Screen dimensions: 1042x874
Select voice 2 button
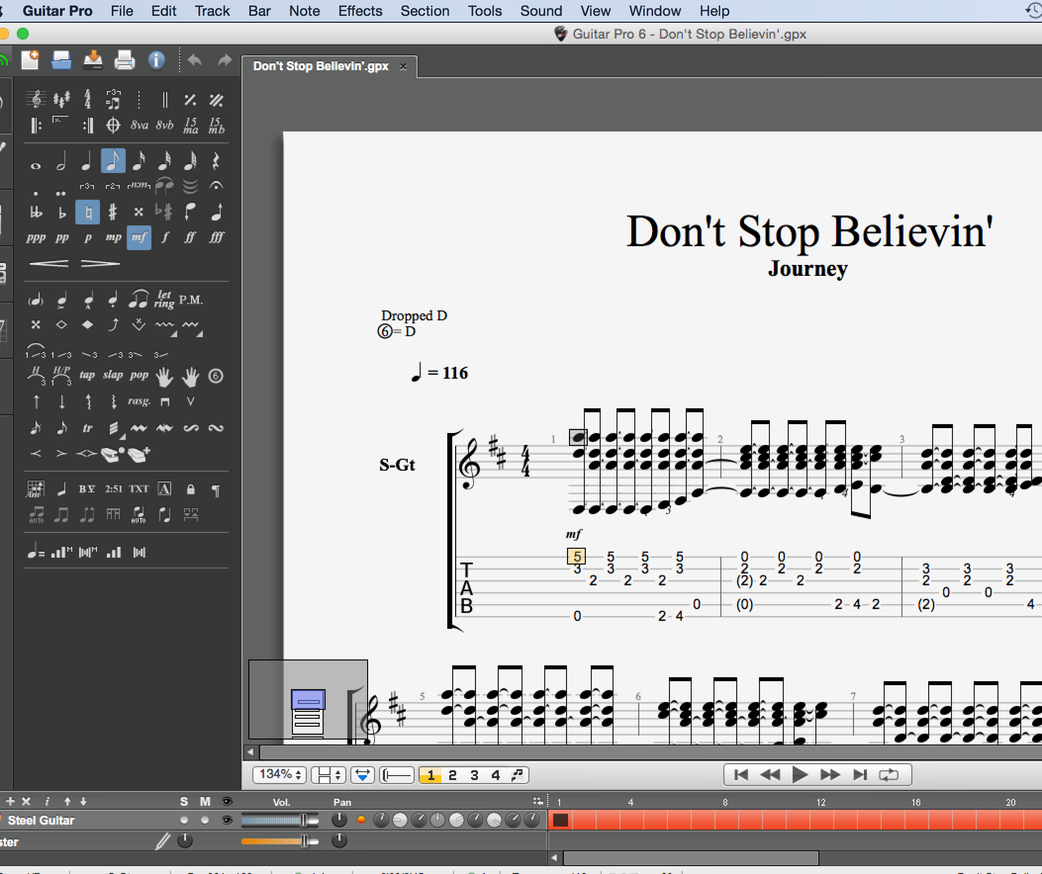coord(452,774)
